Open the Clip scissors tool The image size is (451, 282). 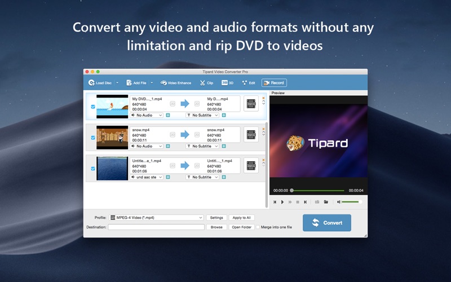pos(206,83)
